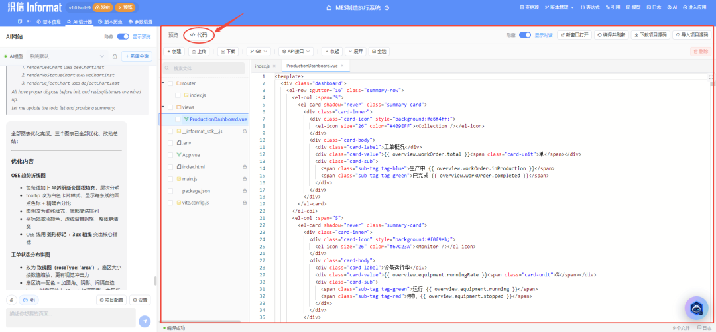Click the 项目配置 button
Image resolution: width=716 pixels, height=332 pixels.
[111, 300]
